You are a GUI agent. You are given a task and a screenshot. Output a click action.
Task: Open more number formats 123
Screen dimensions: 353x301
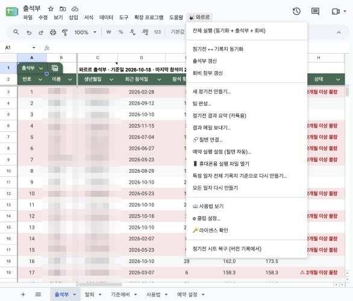[157, 32]
